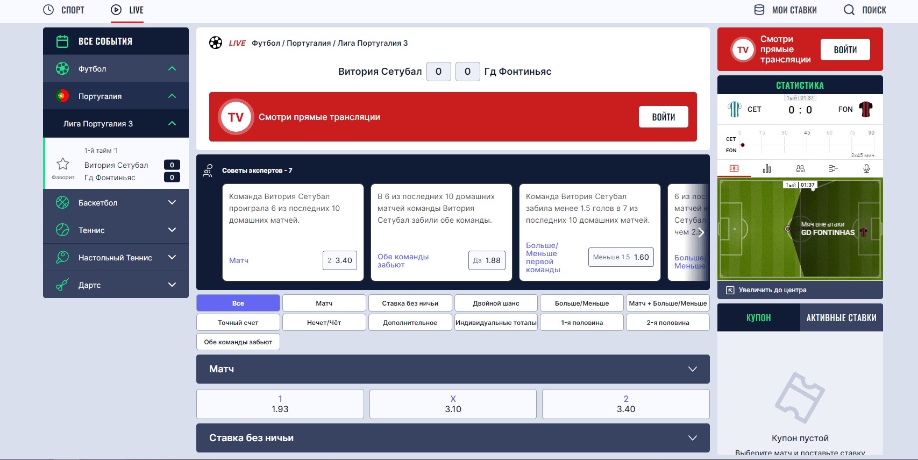Toggle the Все market filter
The width and height of the screenshot is (918, 460).
tap(238, 303)
